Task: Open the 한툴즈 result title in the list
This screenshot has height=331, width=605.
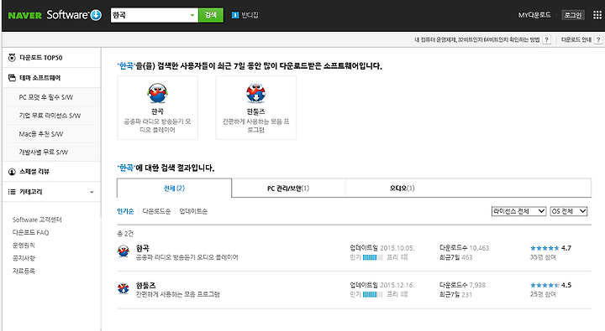Action: [146, 285]
